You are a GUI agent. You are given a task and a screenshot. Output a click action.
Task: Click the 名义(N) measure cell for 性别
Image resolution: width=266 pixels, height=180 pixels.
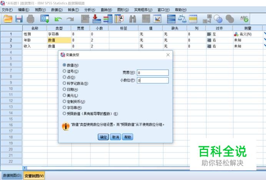[x=248, y=34]
